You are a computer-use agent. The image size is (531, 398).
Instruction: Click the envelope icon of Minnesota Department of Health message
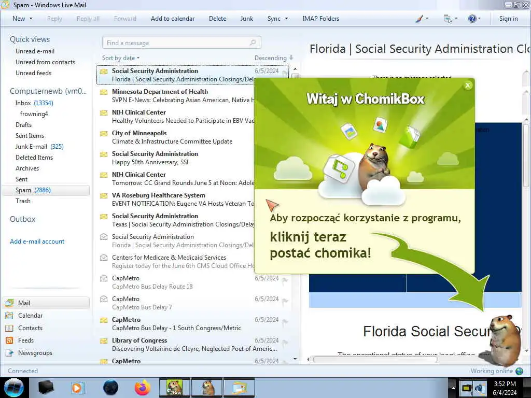coord(104,92)
